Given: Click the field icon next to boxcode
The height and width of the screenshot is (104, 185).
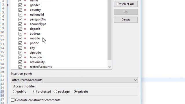Looking at the screenshot, I should tap(25, 57).
